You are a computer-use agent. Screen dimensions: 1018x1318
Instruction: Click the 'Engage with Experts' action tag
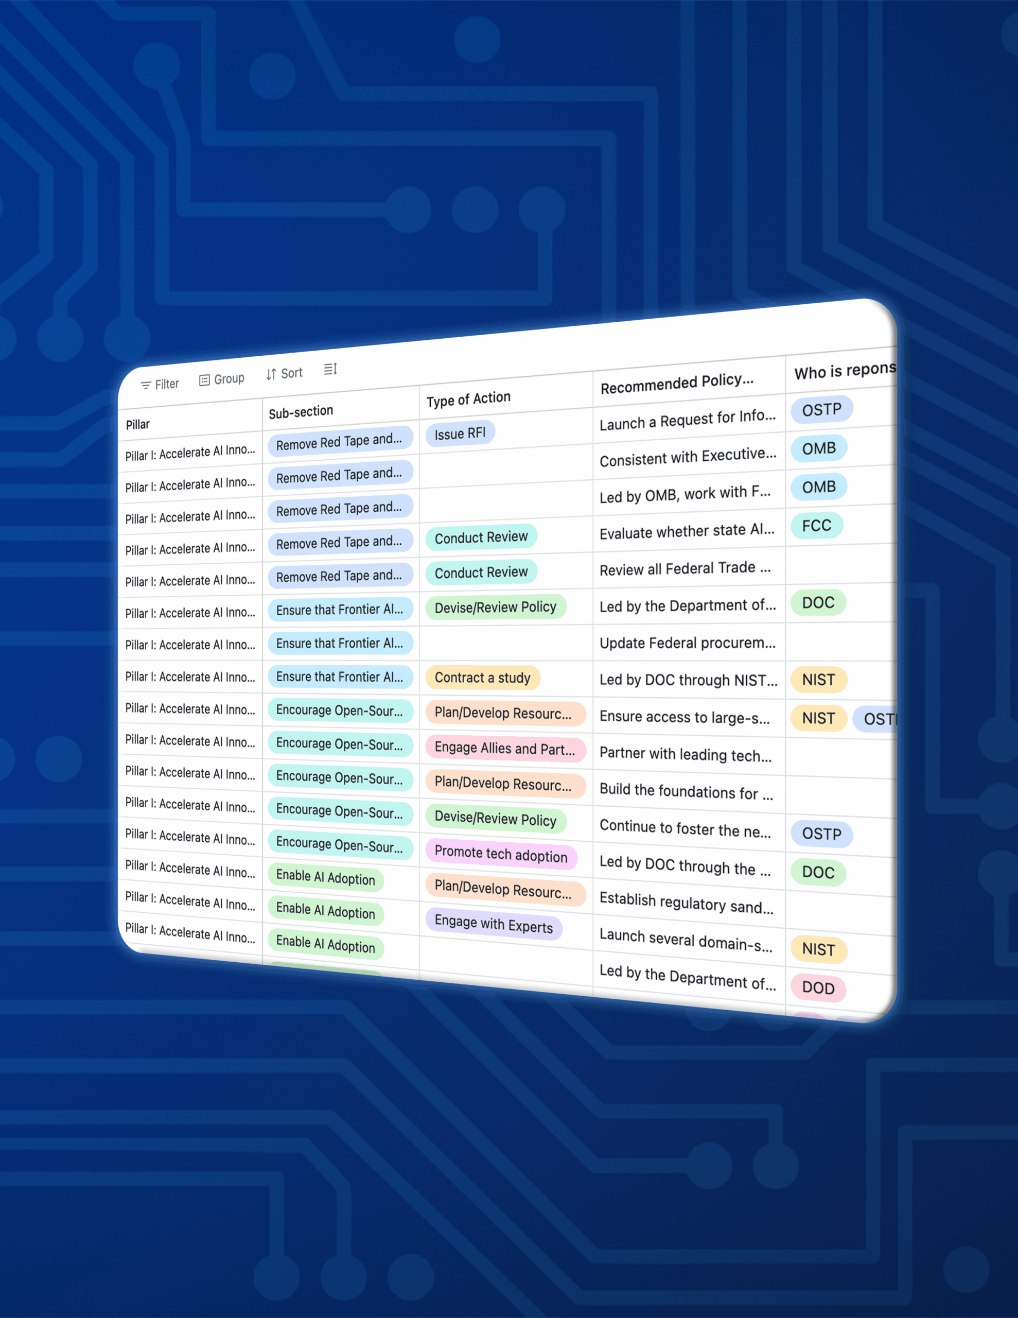tap(493, 925)
